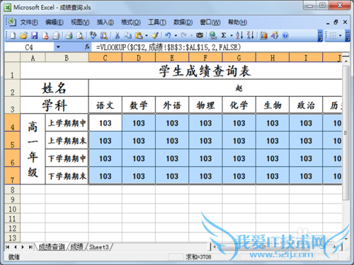Open the Redo history dropdown arrow
This screenshot has height=265, width=354.
click(x=191, y=36)
